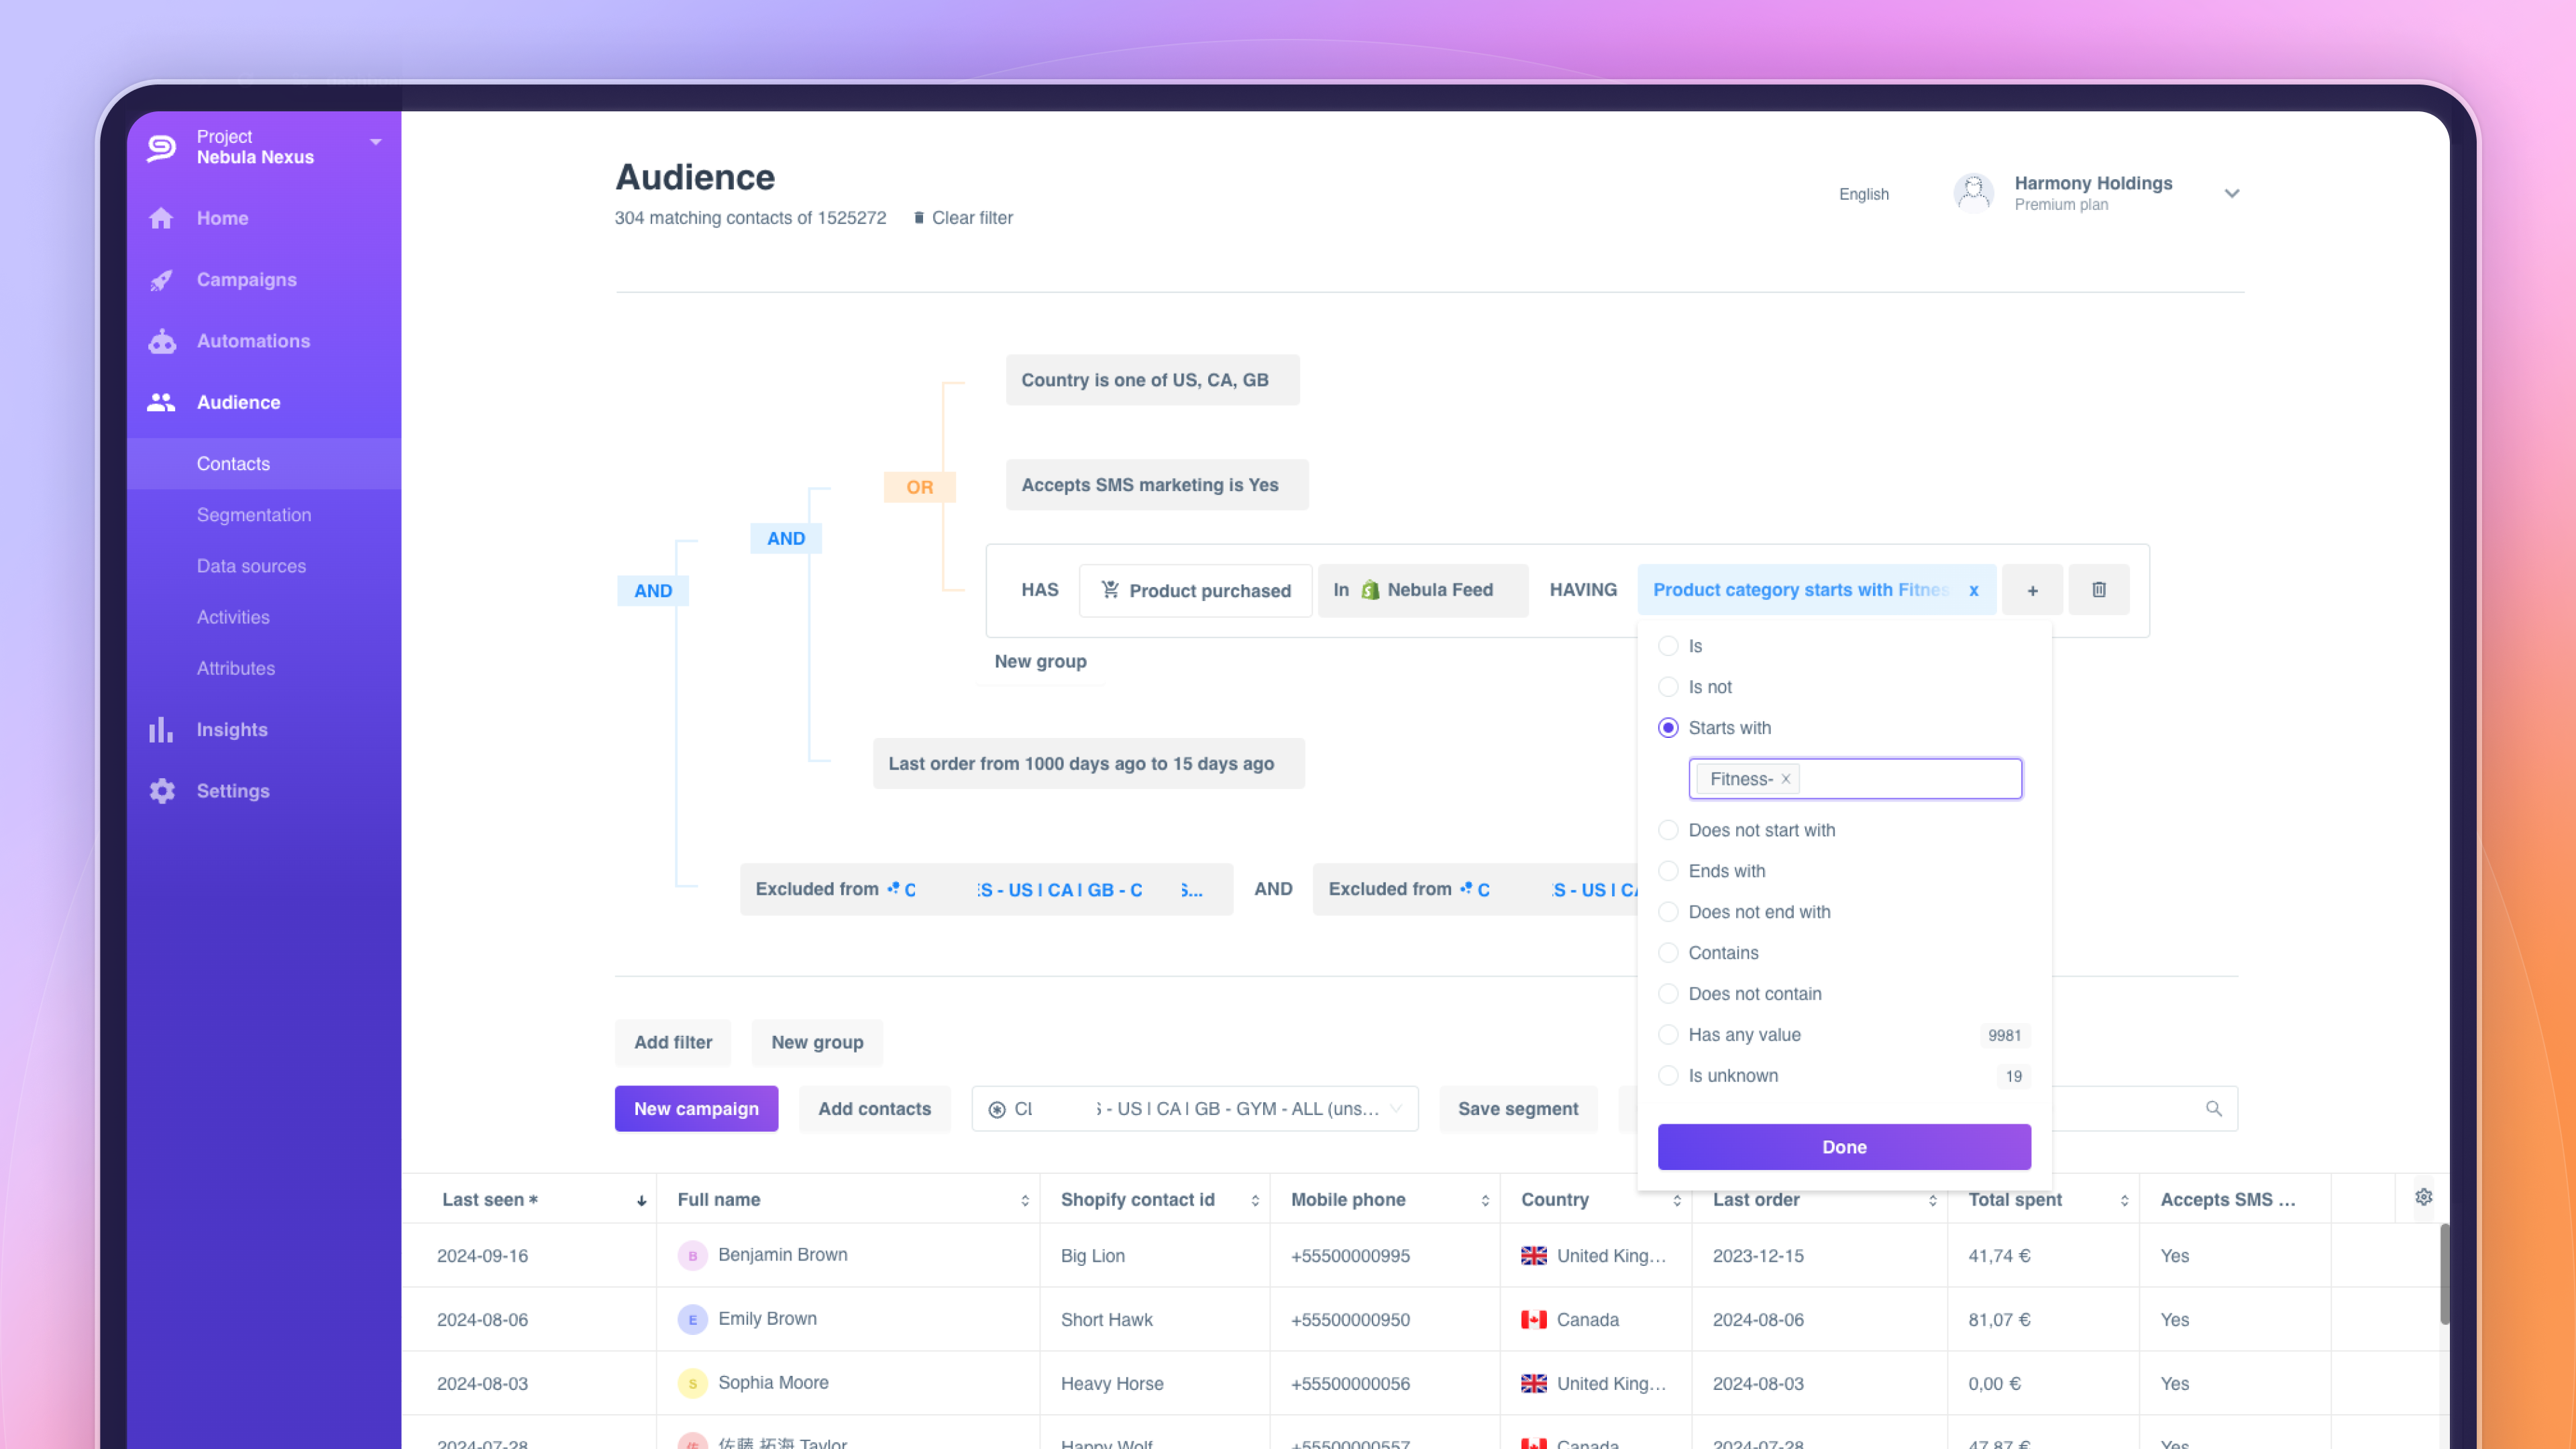Screen dimensions: 2576x1449
Task: Click the search magnifier icon
Action: [x=2213, y=1108]
